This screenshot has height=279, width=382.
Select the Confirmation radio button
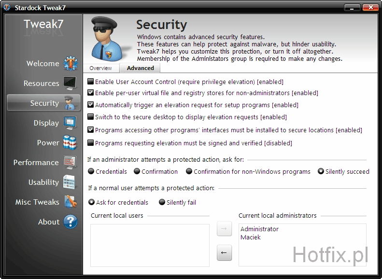tap(137, 171)
